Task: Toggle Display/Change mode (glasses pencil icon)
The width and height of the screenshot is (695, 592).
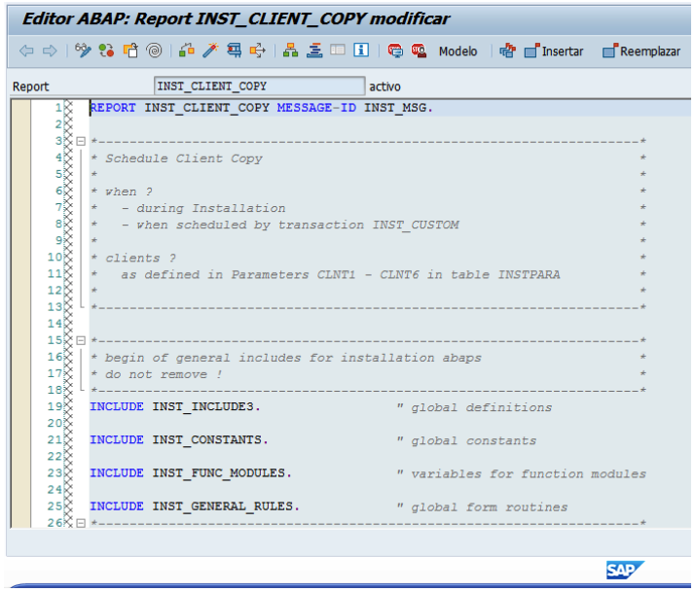Action: (83, 51)
